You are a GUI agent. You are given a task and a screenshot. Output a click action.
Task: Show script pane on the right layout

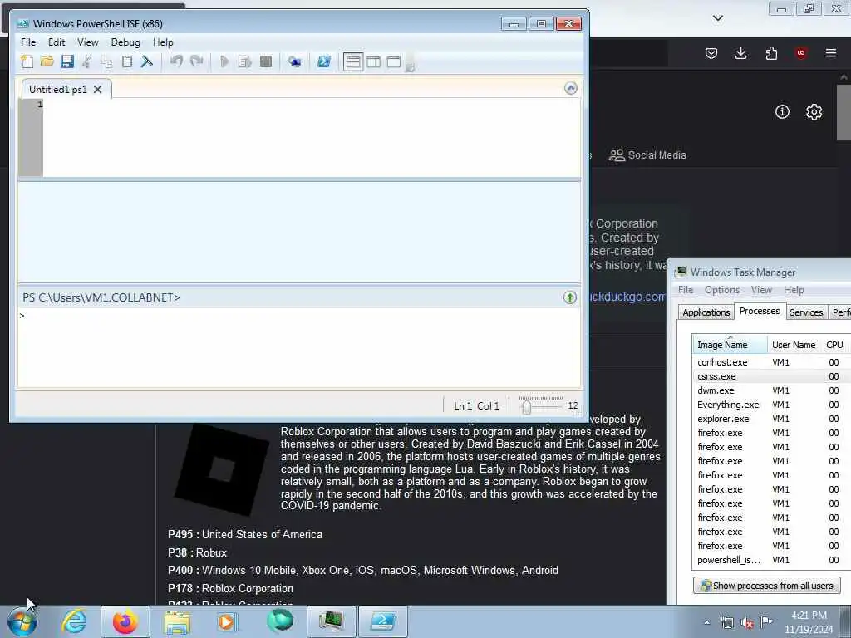point(373,61)
